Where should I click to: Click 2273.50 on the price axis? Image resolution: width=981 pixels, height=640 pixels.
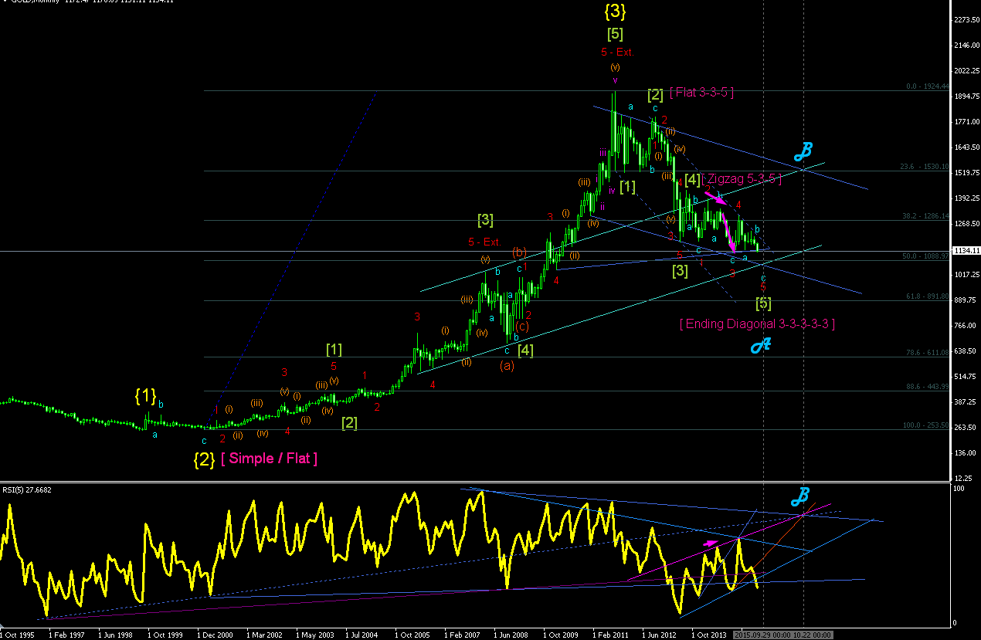click(967, 21)
